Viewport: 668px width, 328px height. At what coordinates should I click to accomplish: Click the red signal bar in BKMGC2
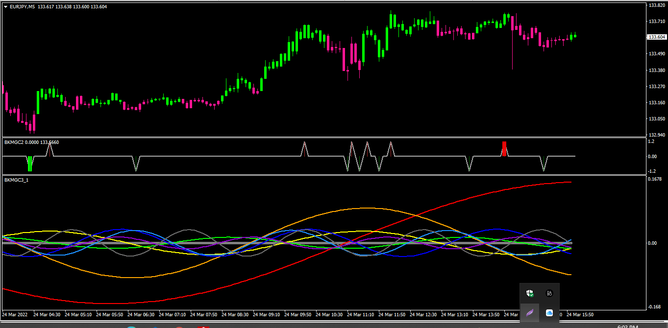coord(504,149)
